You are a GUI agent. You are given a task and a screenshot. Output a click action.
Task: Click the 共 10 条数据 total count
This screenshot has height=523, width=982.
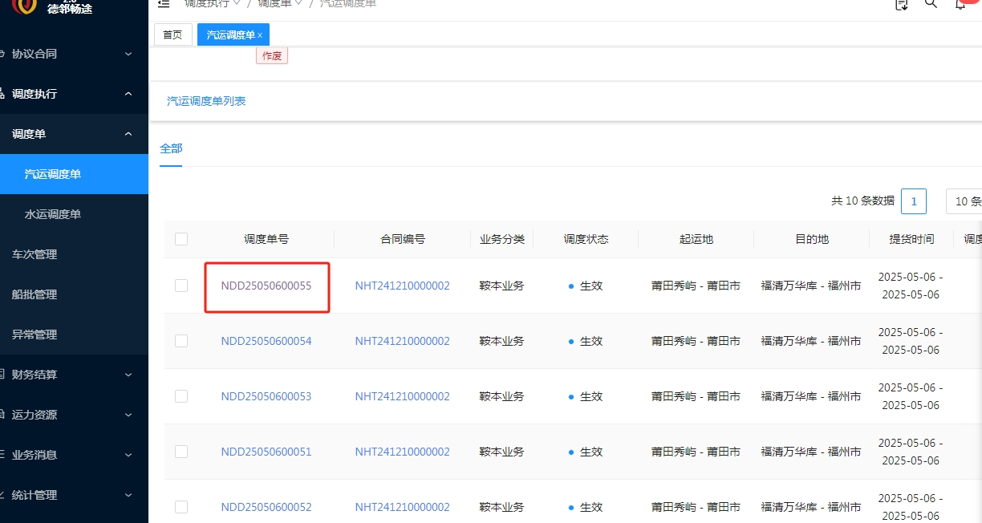pos(862,201)
